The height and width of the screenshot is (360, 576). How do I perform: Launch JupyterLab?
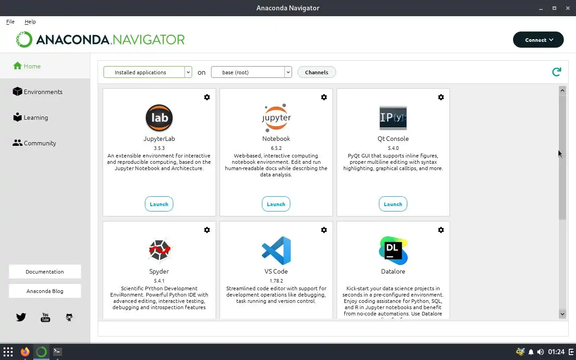[x=159, y=204]
